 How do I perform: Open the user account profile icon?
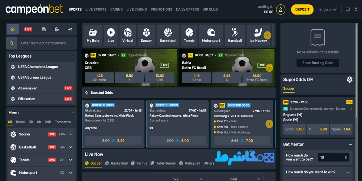click(281, 9)
